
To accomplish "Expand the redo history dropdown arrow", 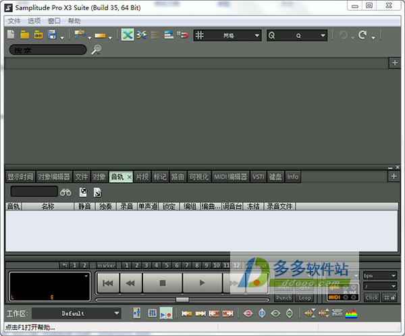I will coord(373,38).
